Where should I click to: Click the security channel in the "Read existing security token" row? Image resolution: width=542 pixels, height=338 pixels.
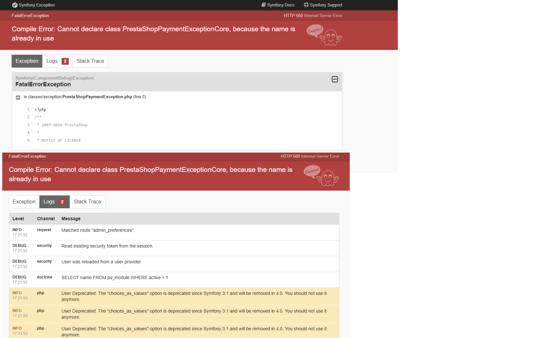pyautogui.click(x=44, y=246)
